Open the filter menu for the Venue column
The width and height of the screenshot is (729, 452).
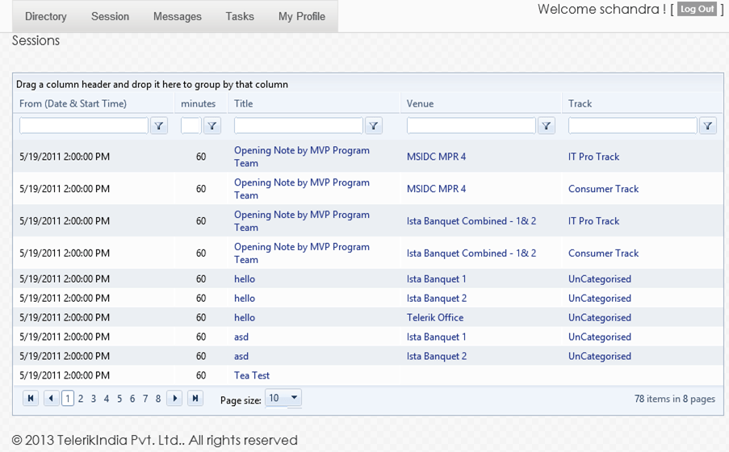[x=547, y=126]
